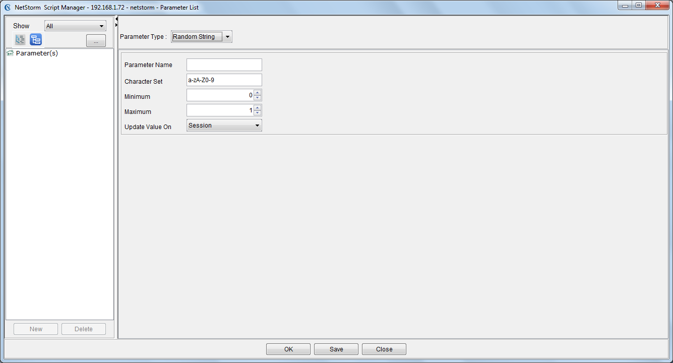Click the Save button

point(336,349)
